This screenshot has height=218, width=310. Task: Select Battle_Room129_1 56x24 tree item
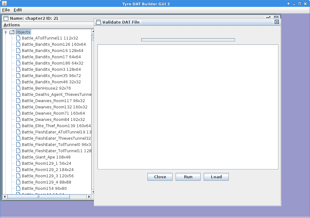(47, 163)
